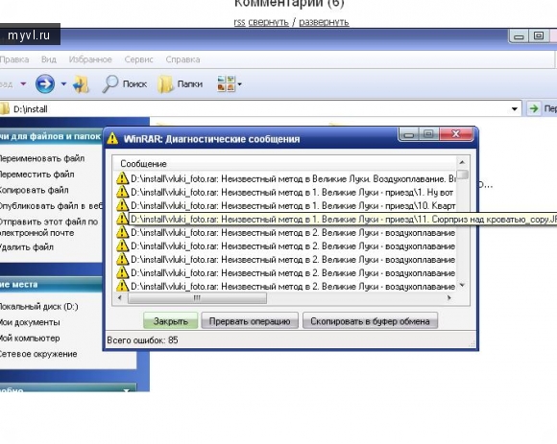
Task: Open Мои документы link
Action: pos(30,322)
